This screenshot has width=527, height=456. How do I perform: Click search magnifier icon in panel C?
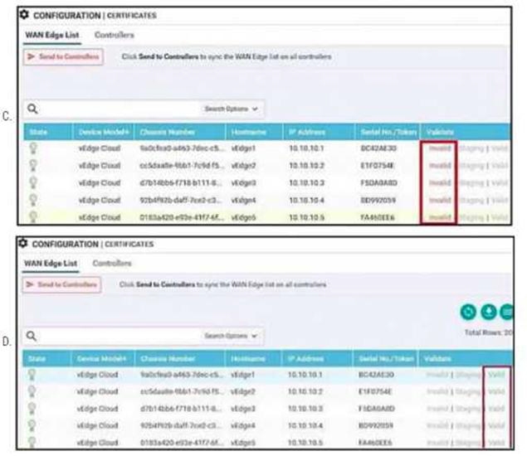(x=32, y=109)
